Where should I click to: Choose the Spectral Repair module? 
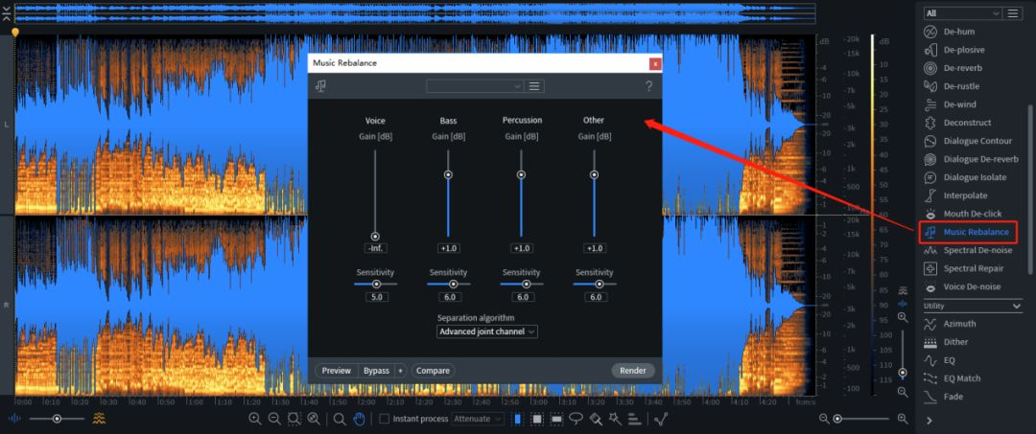pyautogui.click(x=973, y=268)
